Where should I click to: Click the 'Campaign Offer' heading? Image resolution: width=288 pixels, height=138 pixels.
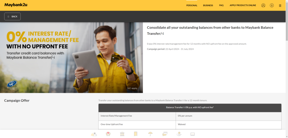tap(17, 100)
